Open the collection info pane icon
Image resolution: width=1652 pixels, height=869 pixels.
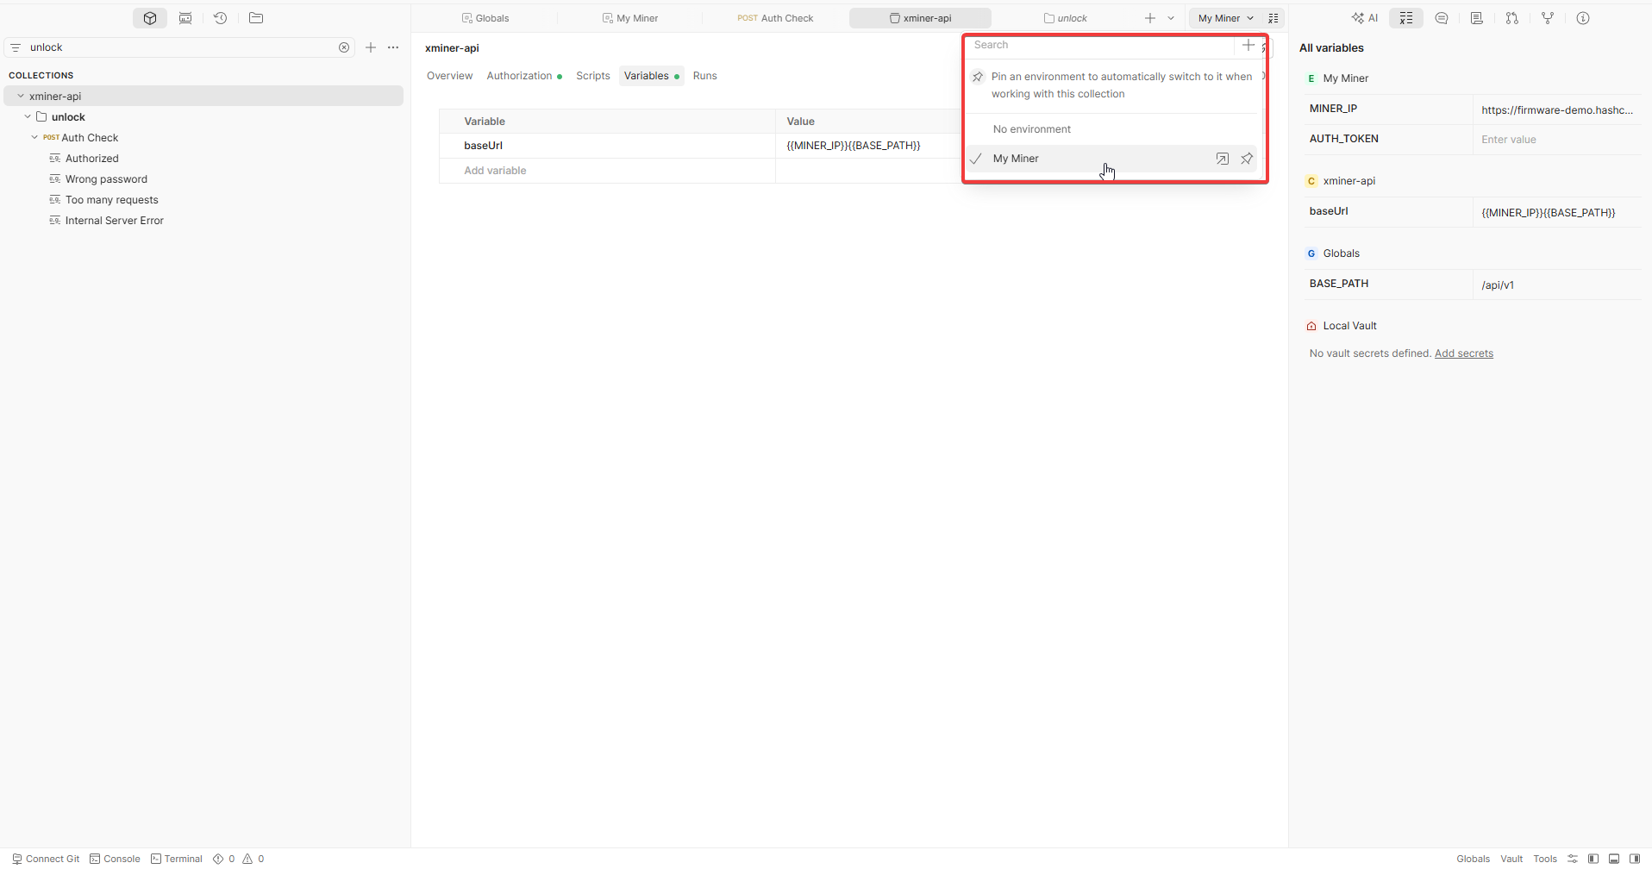click(x=1583, y=18)
